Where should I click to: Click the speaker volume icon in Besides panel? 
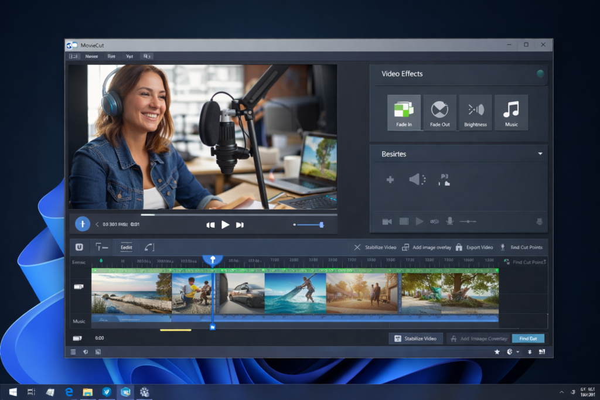[417, 180]
